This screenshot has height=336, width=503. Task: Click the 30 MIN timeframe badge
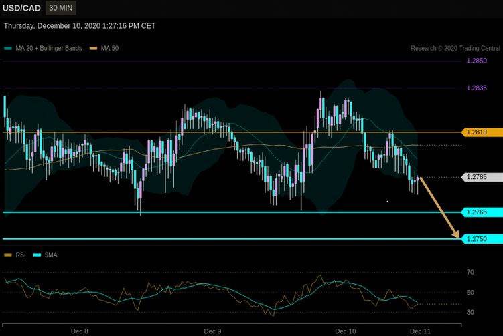[61, 8]
